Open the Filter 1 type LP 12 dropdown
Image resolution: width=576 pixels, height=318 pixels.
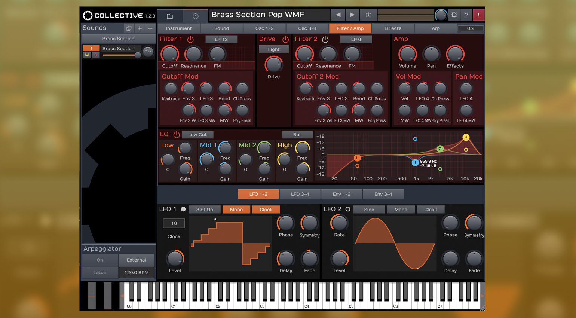221,39
